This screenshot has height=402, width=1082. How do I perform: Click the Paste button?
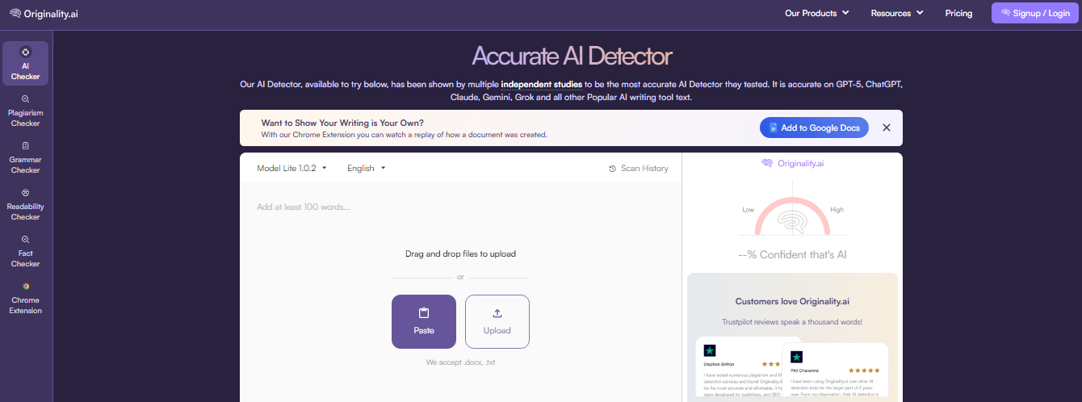tap(424, 321)
